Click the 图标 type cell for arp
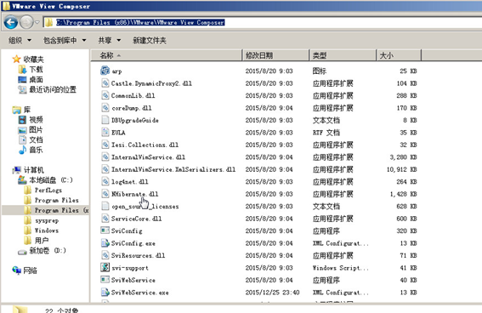The height and width of the screenshot is (313, 482). [320, 71]
